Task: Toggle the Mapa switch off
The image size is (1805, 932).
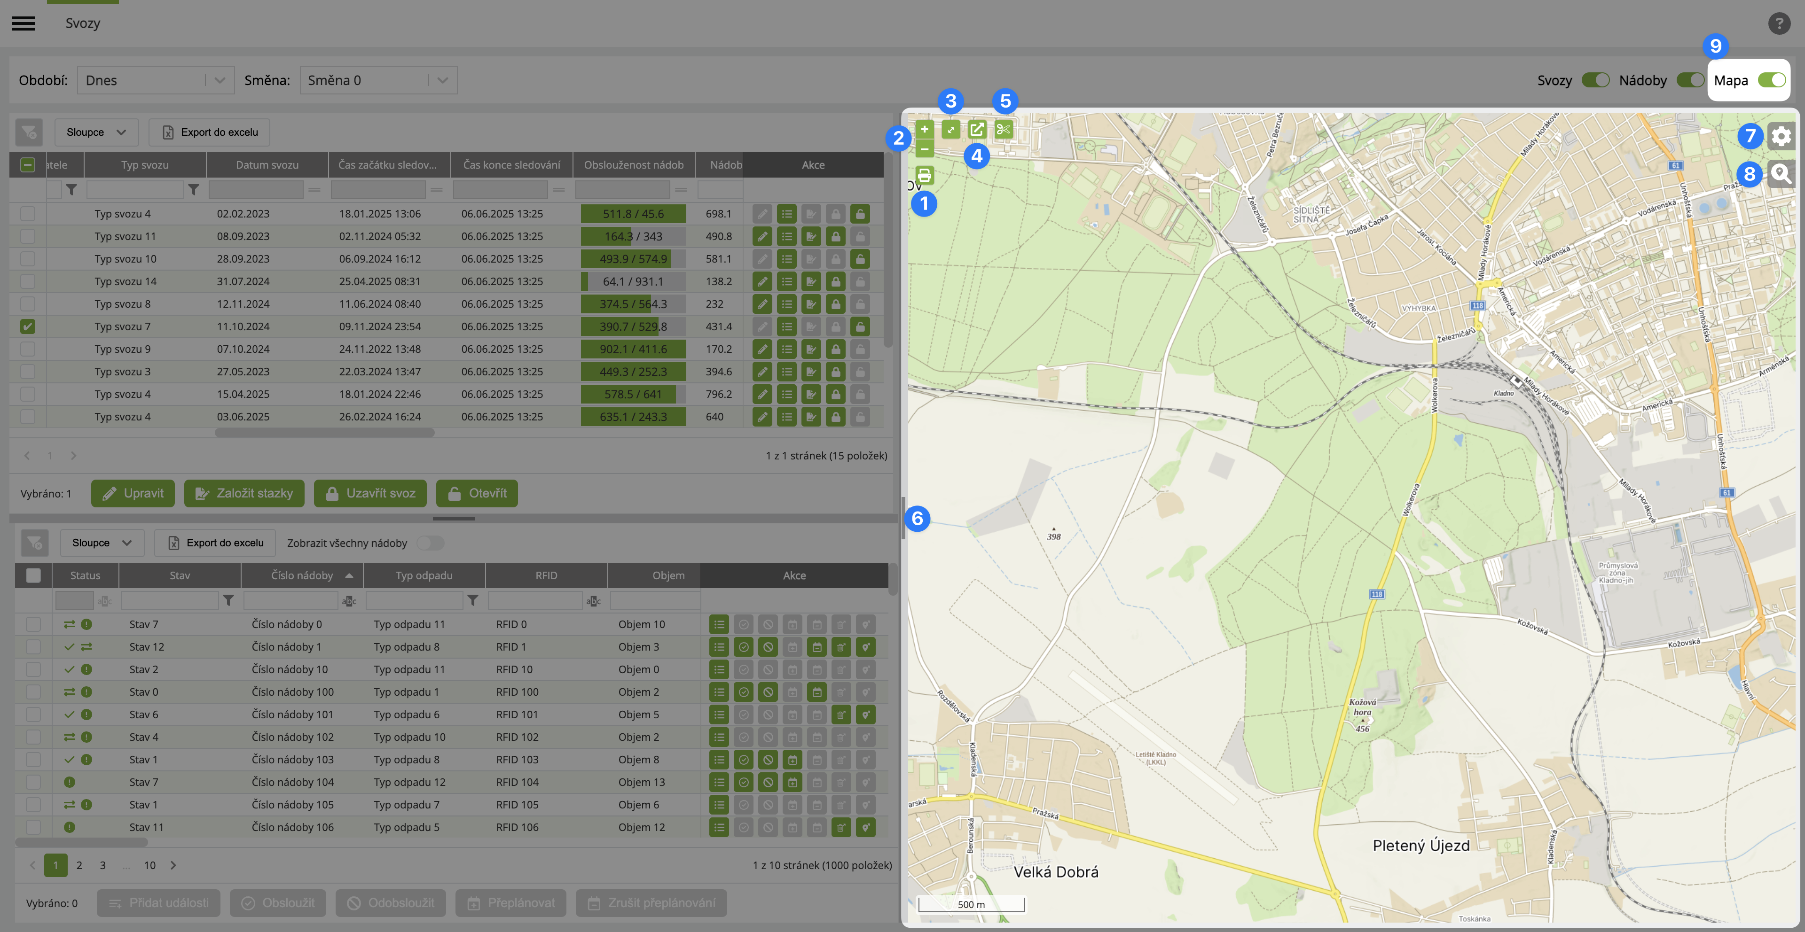Action: pyautogui.click(x=1771, y=80)
